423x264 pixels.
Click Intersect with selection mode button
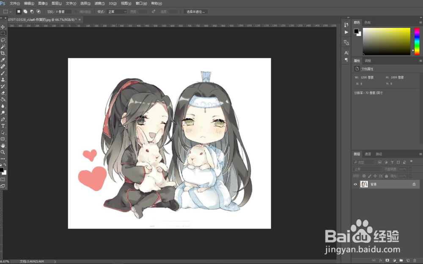38,11
